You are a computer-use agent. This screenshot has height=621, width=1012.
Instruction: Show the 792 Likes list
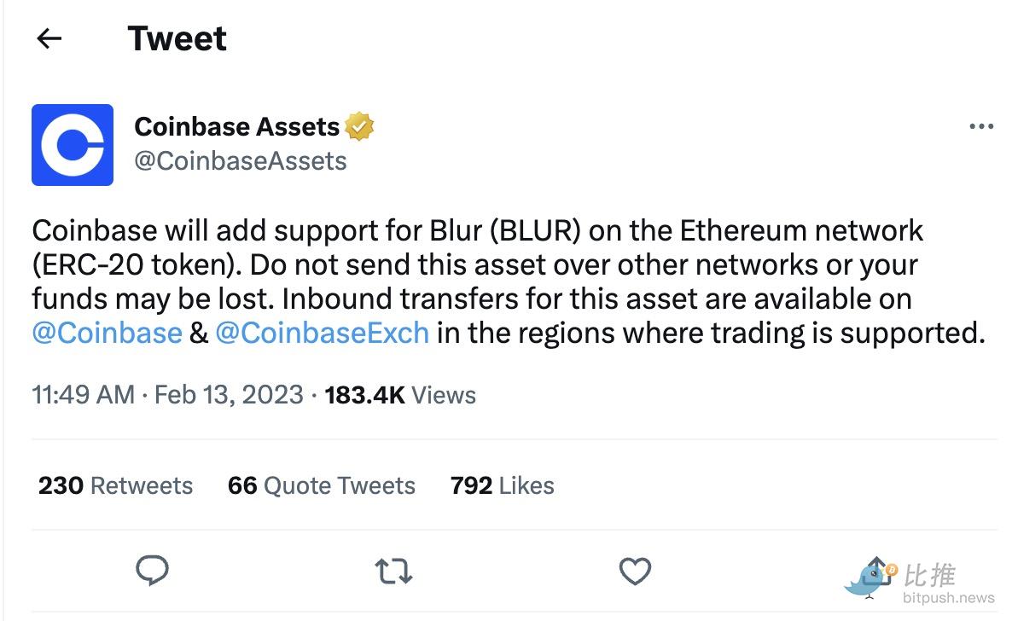click(x=502, y=485)
